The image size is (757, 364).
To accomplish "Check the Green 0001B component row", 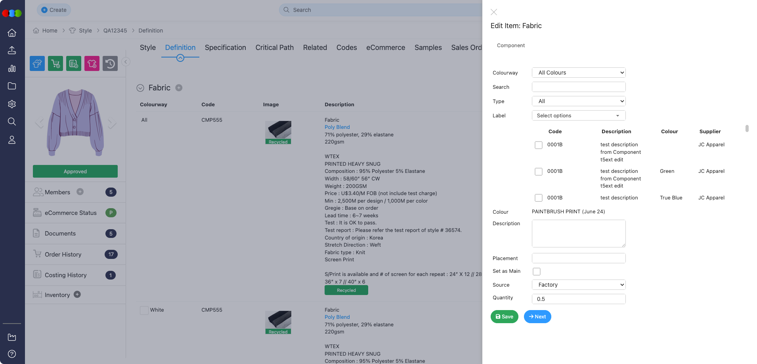I will pos(538,172).
